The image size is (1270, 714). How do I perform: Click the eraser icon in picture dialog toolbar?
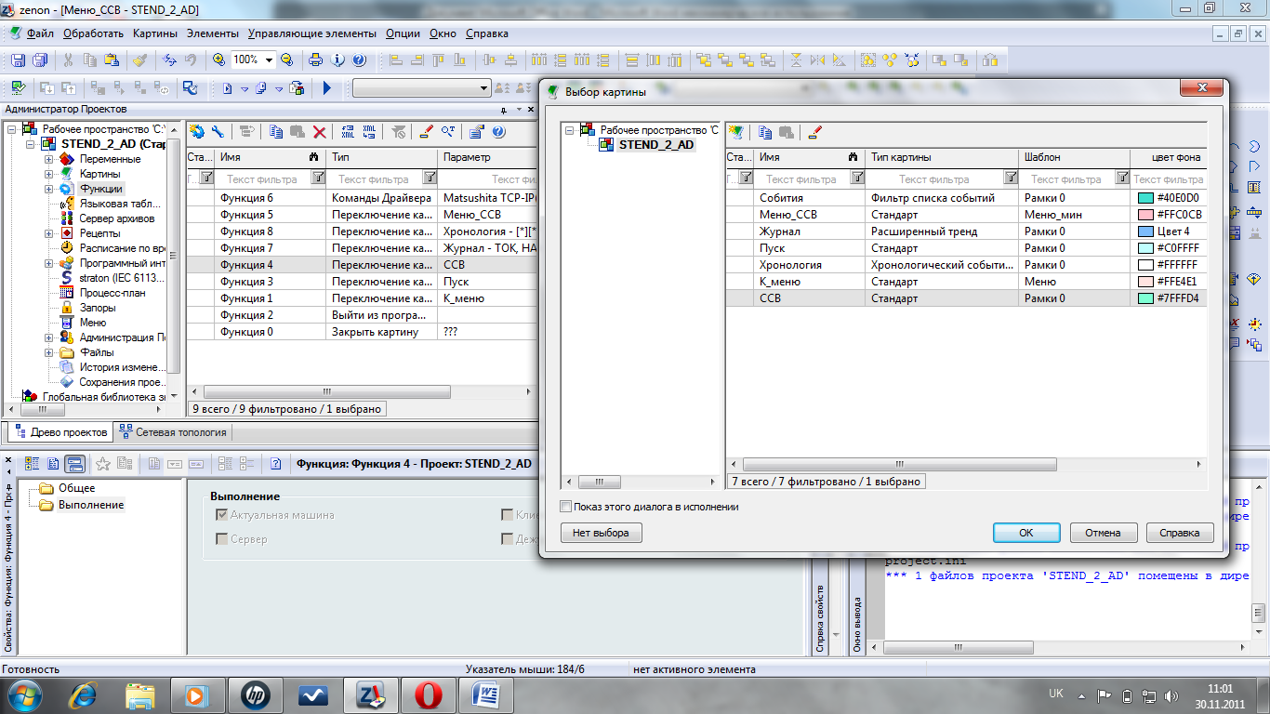[x=815, y=132]
